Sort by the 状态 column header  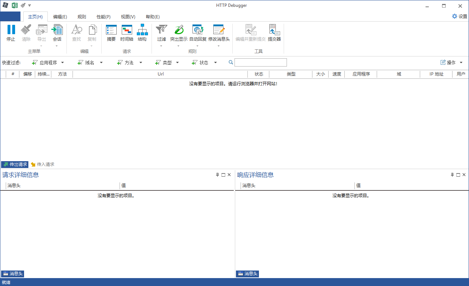[259, 74]
